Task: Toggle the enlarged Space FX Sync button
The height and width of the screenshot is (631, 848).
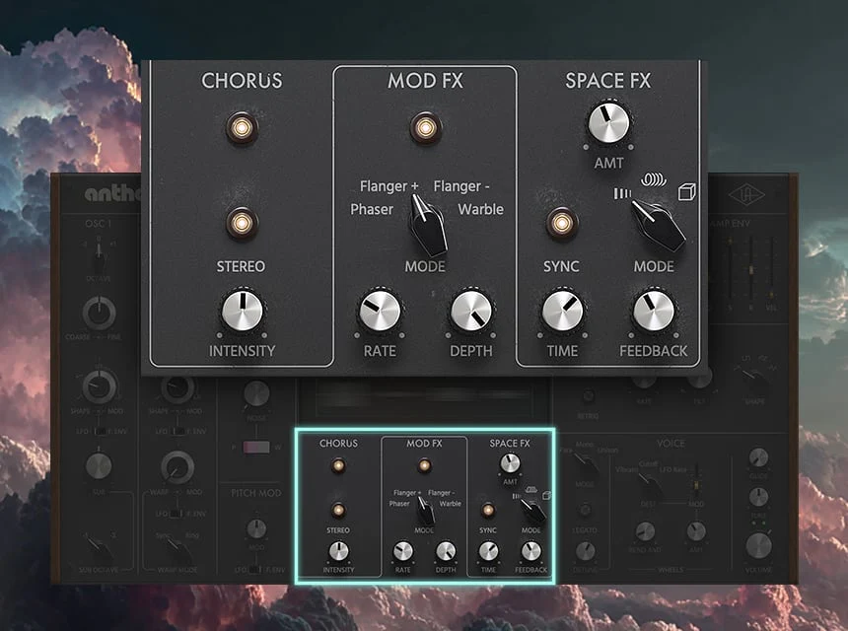Action: pos(561,223)
